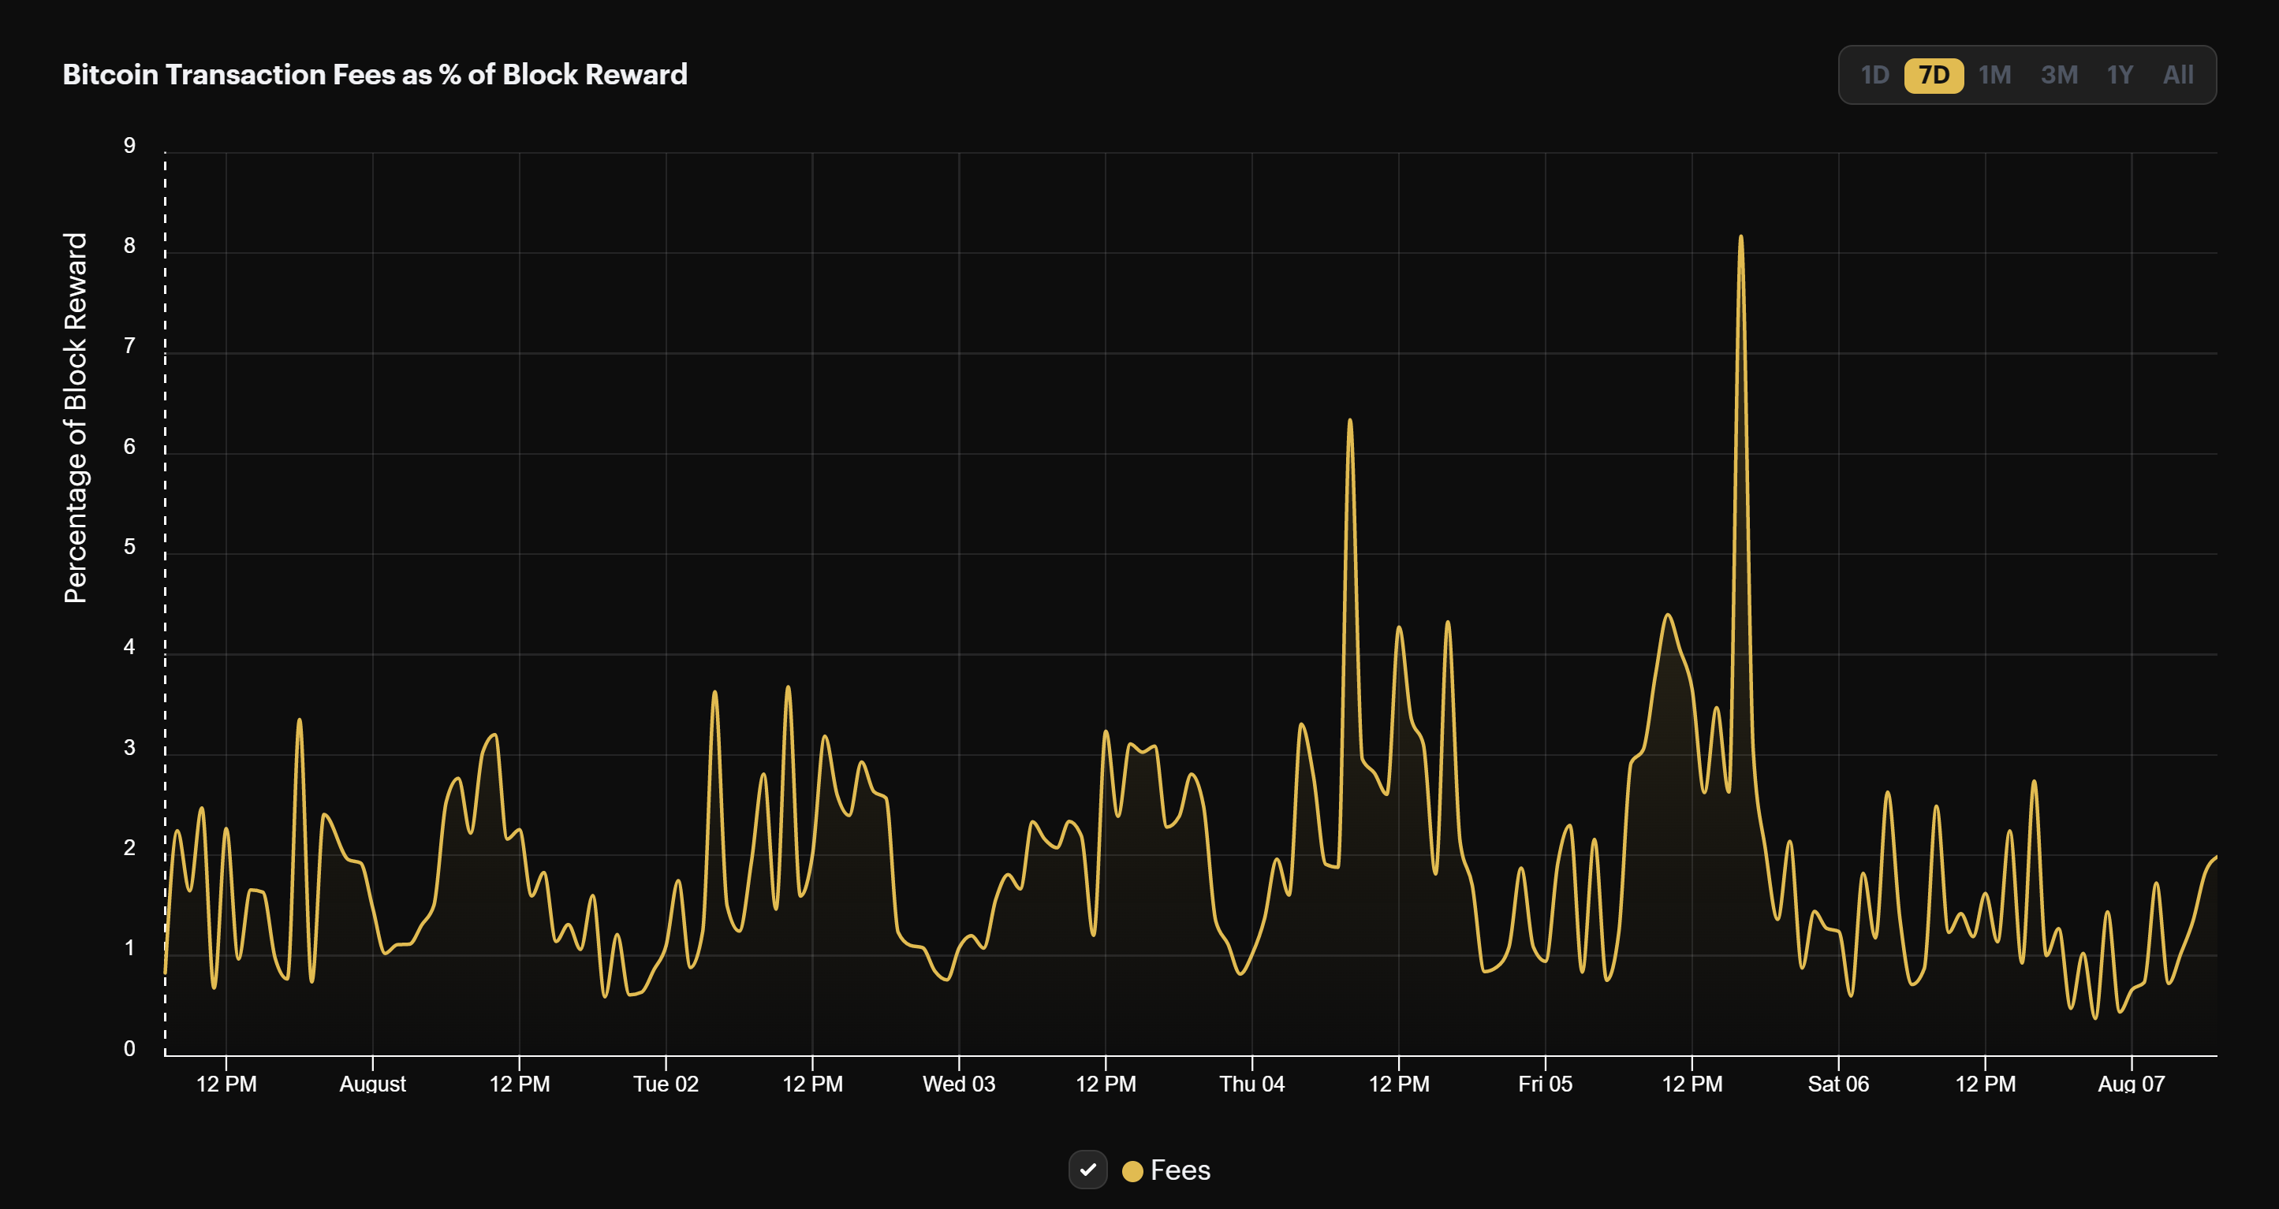The width and height of the screenshot is (2279, 1209).
Task: Click the chart title text
Action: tap(375, 74)
